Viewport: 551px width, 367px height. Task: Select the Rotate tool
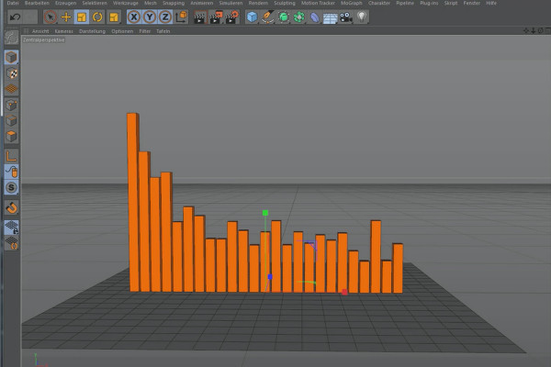click(x=97, y=17)
